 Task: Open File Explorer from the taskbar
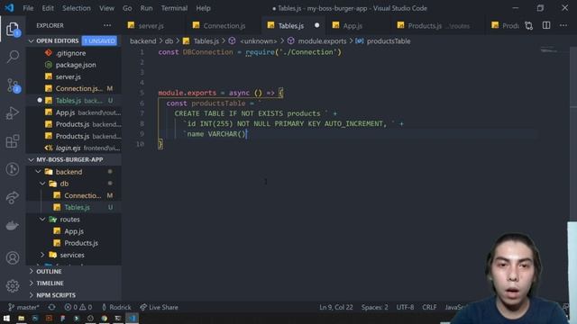coord(21,318)
